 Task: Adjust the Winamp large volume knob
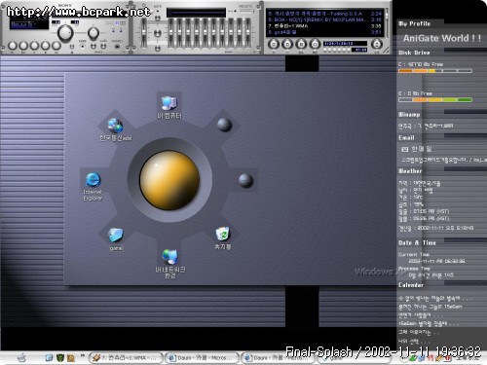(x=65, y=32)
